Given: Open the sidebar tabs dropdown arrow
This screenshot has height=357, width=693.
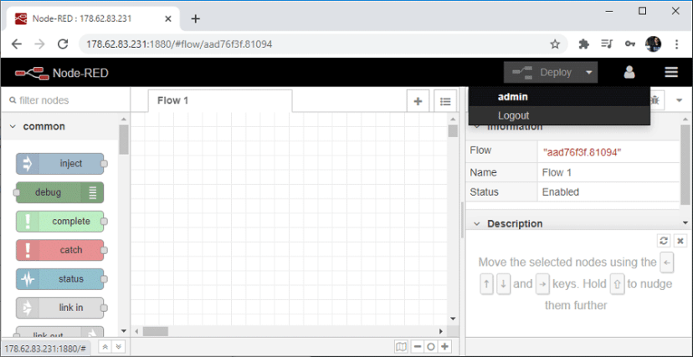Looking at the screenshot, I should (679, 100).
